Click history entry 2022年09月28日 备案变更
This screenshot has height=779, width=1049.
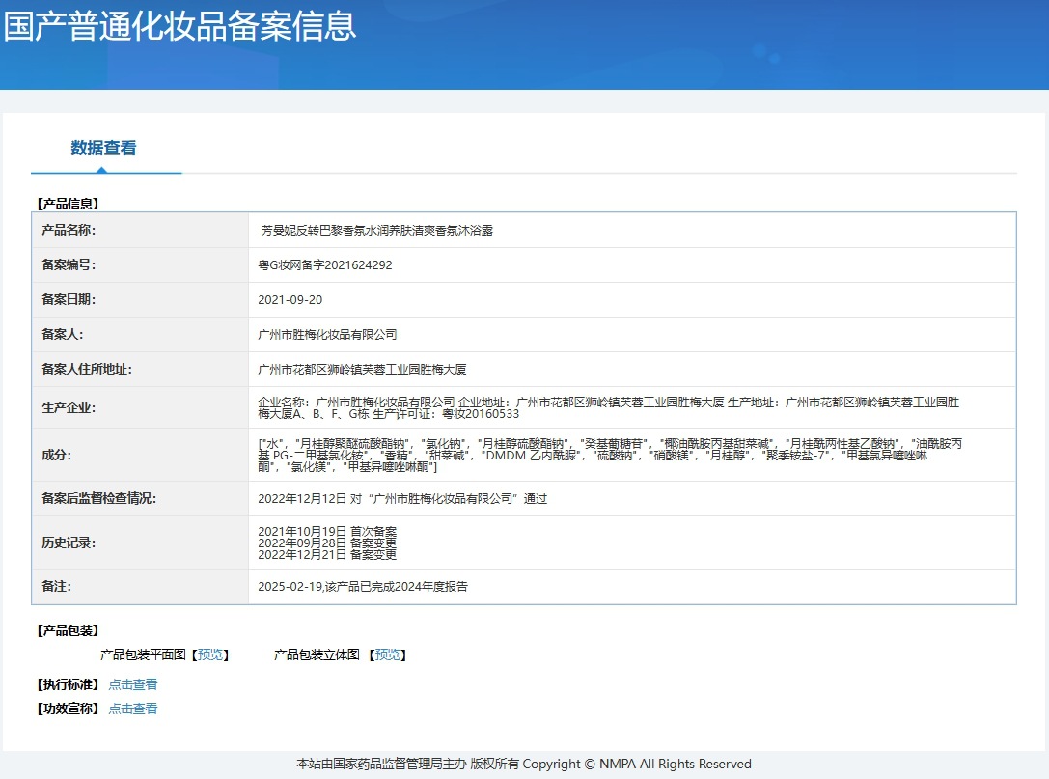[x=327, y=543]
